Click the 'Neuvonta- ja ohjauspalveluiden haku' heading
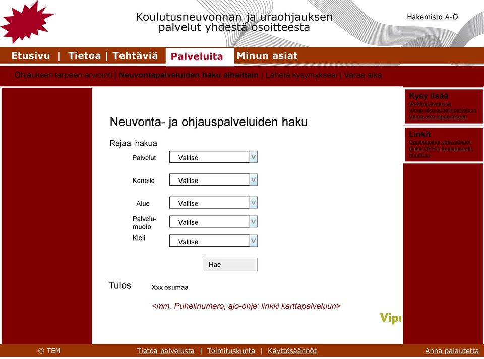The height and width of the screenshot is (359, 484). click(x=209, y=122)
